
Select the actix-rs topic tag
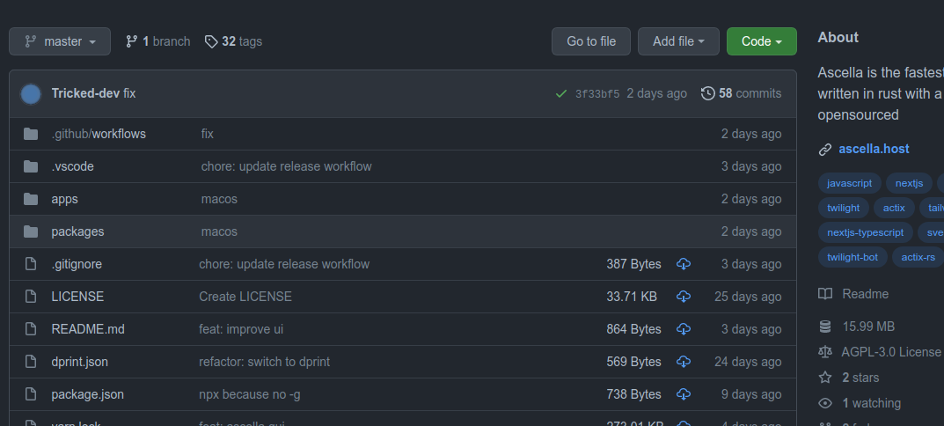pyautogui.click(x=918, y=257)
